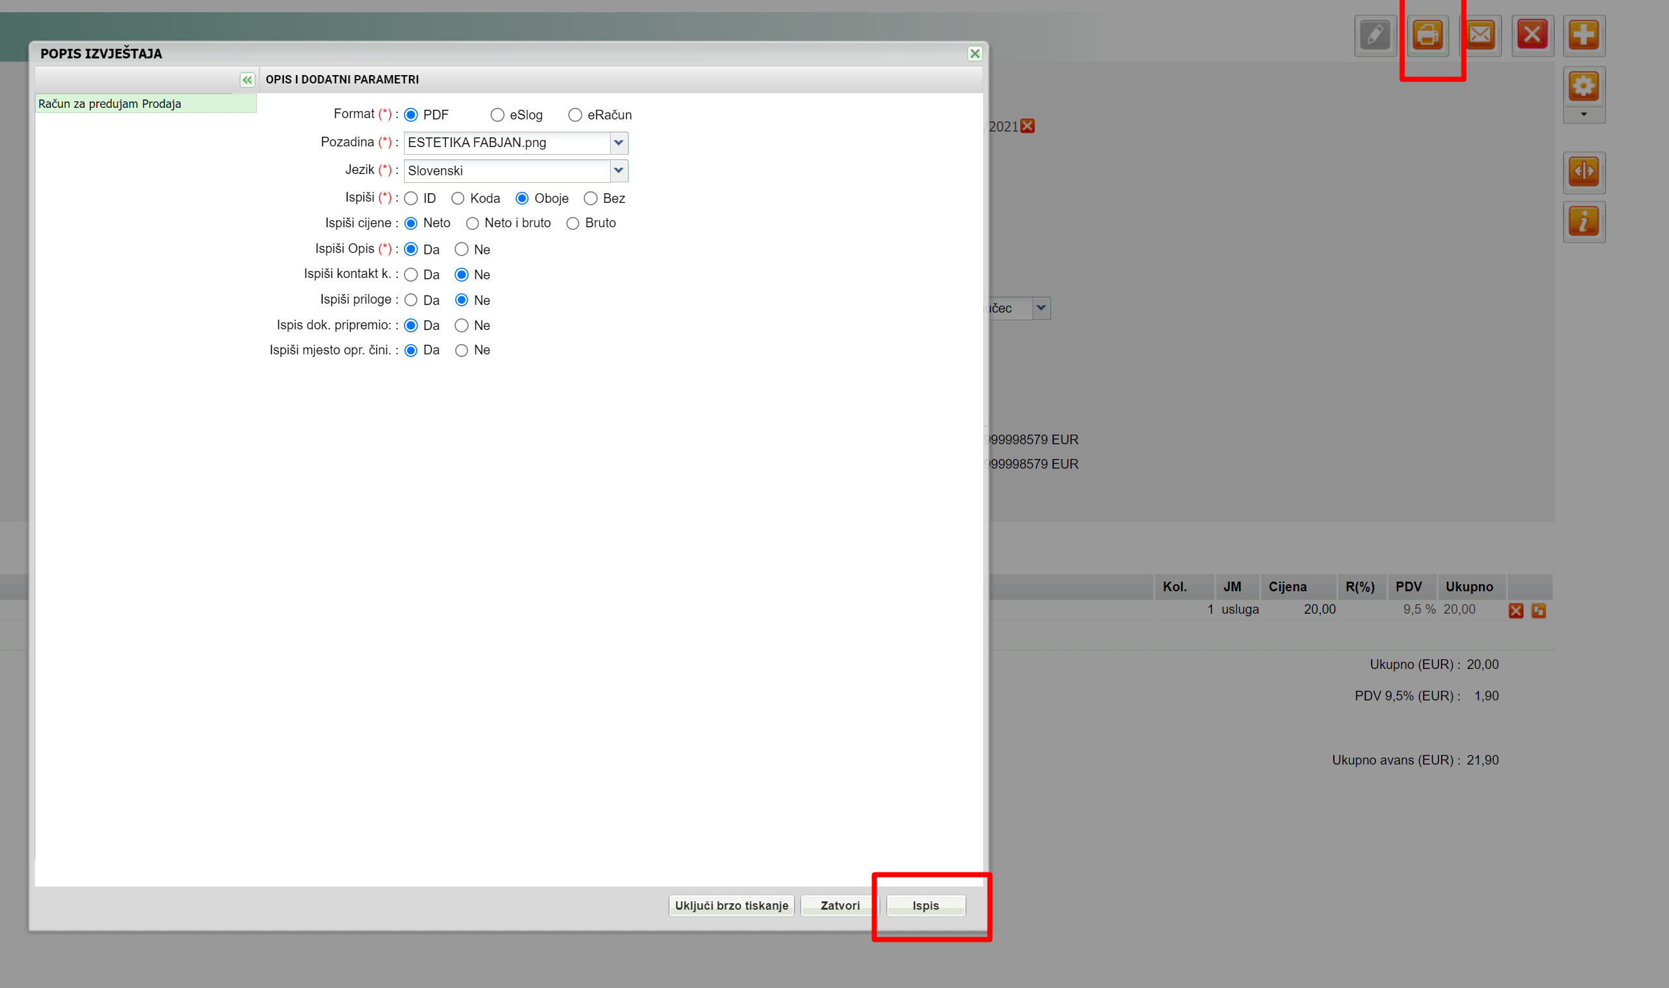
Task: Click the pencil edit icon
Action: tap(1375, 35)
